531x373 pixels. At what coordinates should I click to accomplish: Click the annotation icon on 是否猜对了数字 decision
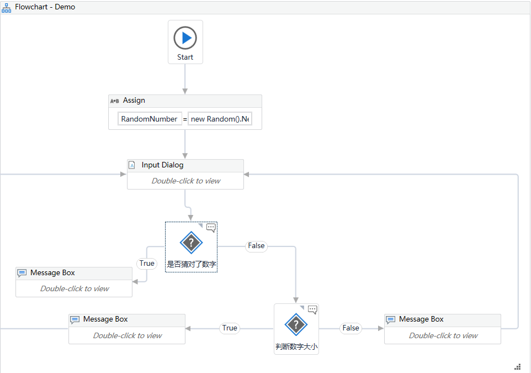(211, 227)
